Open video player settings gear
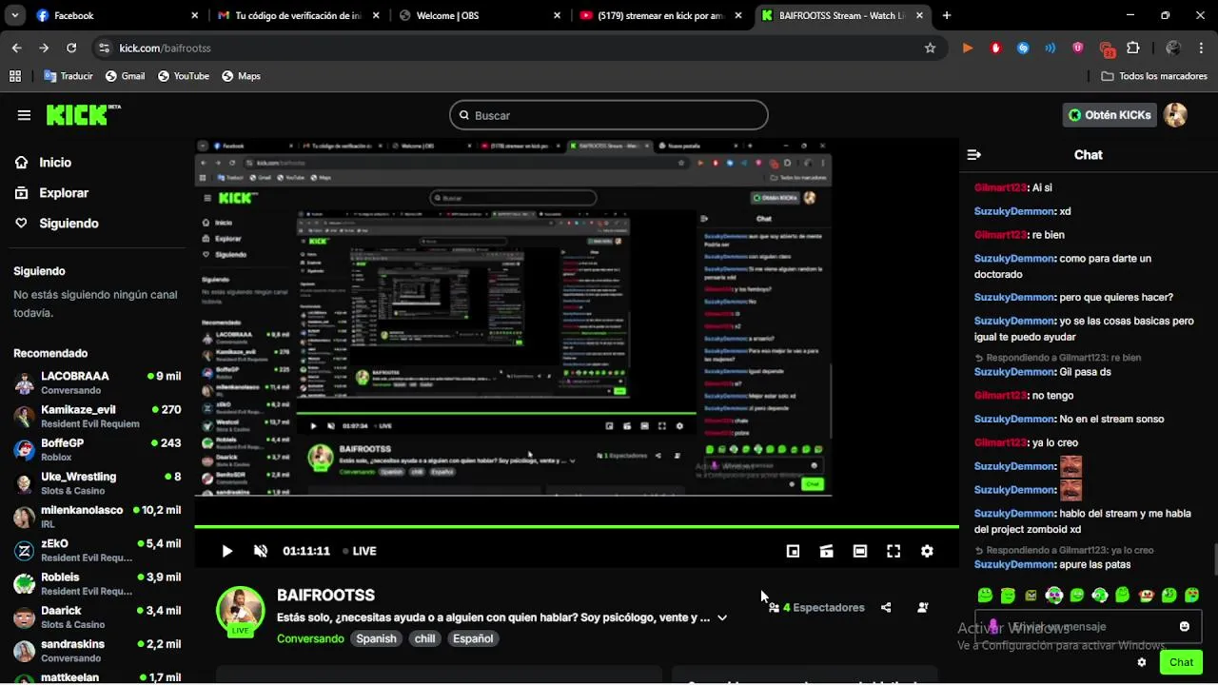This screenshot has height=685, width=1218. pyautogui.click(x=927, y=551)
